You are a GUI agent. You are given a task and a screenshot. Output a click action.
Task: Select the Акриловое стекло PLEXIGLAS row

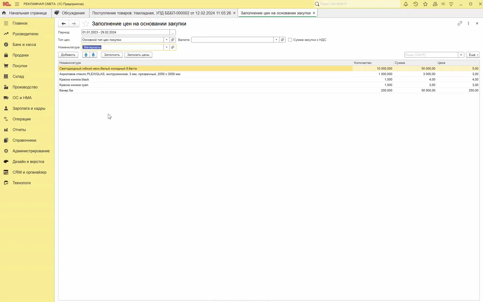[269, 74]
